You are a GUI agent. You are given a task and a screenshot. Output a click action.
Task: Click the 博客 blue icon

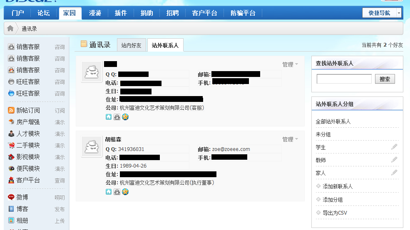coord(11,209)
